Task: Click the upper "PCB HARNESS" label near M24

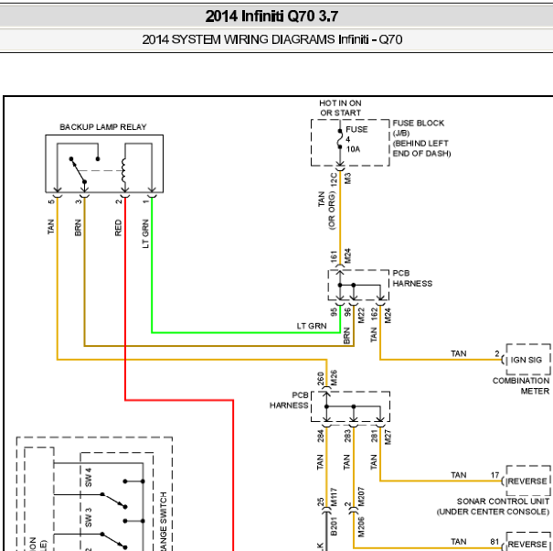Action: (x=412, y=278)
